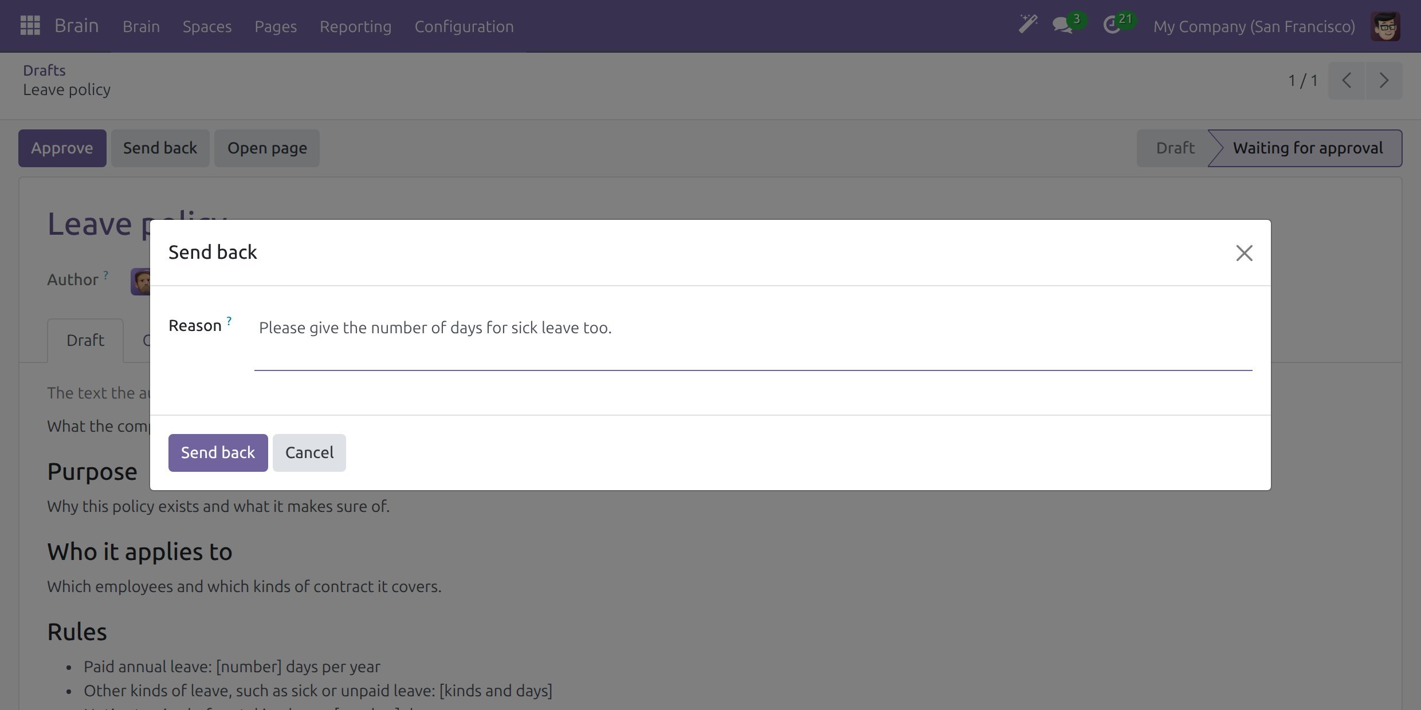Click the Brain app title

(x=76, y=26)
